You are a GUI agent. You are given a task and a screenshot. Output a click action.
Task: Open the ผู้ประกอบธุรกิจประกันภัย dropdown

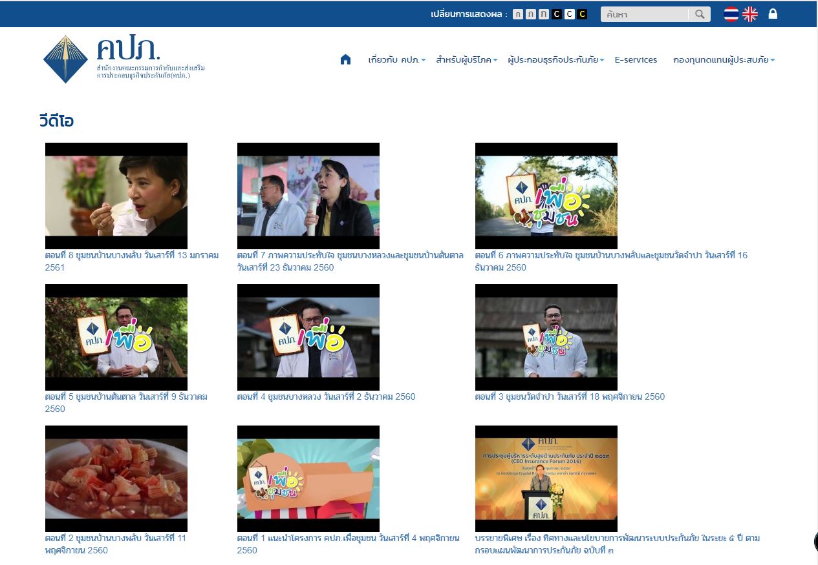(x=555, y=60)
